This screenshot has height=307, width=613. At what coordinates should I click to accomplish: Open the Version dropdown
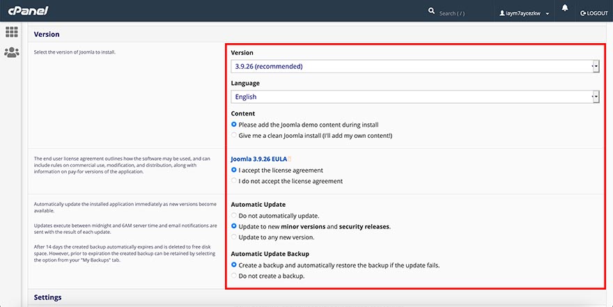tap(414, 66)
